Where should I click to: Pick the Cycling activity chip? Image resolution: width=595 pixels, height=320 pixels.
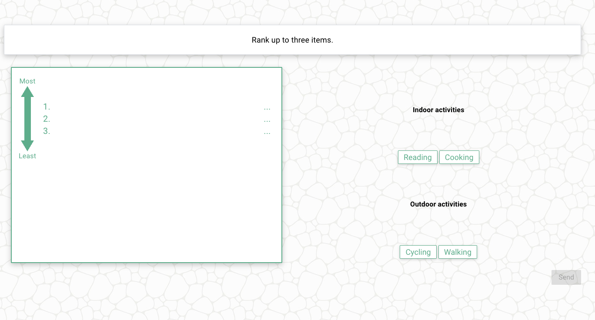(x=418, y=252)
